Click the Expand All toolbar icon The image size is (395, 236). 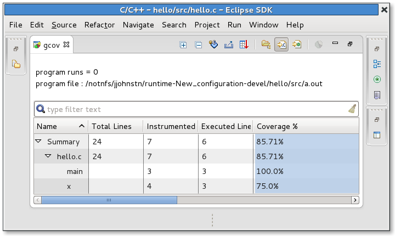click(x=183, y=45)
